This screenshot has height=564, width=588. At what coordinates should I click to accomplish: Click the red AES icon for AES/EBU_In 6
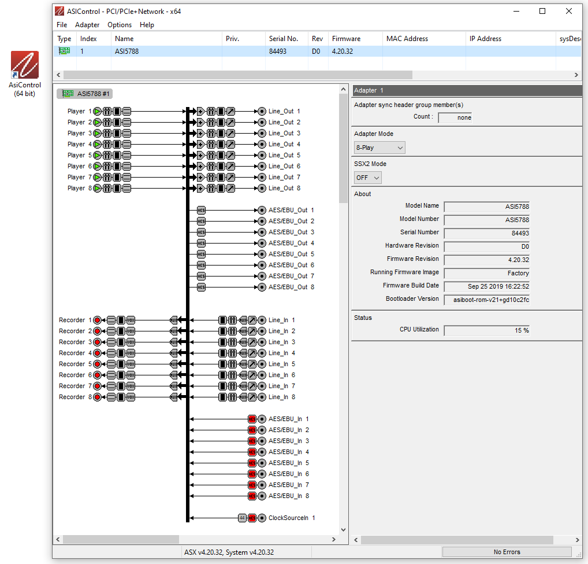click(252, 474)
